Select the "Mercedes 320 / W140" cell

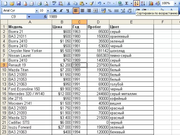(x=30, y=94)
